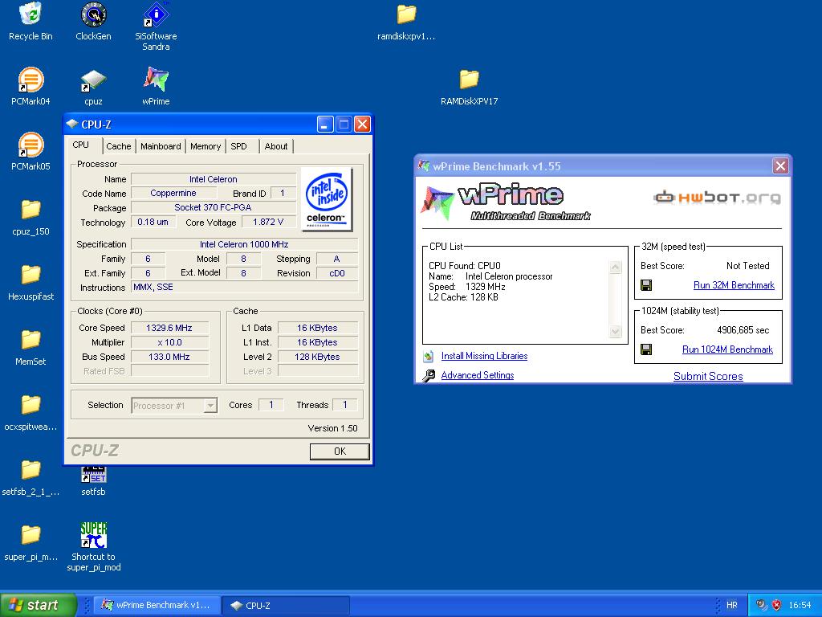Click the HR language indicator in taskbar
This screenshot has width=822, height=617.
732,605
